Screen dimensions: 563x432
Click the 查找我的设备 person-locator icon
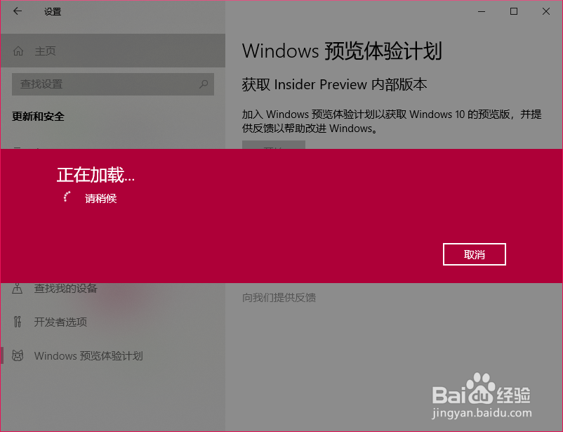point(18,288)
